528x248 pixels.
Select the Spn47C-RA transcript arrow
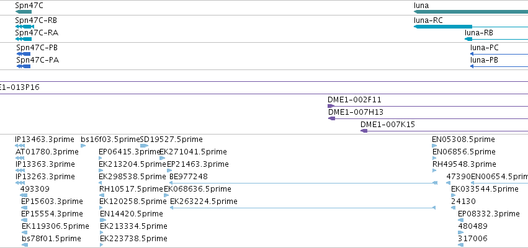[x=23, y=39]
